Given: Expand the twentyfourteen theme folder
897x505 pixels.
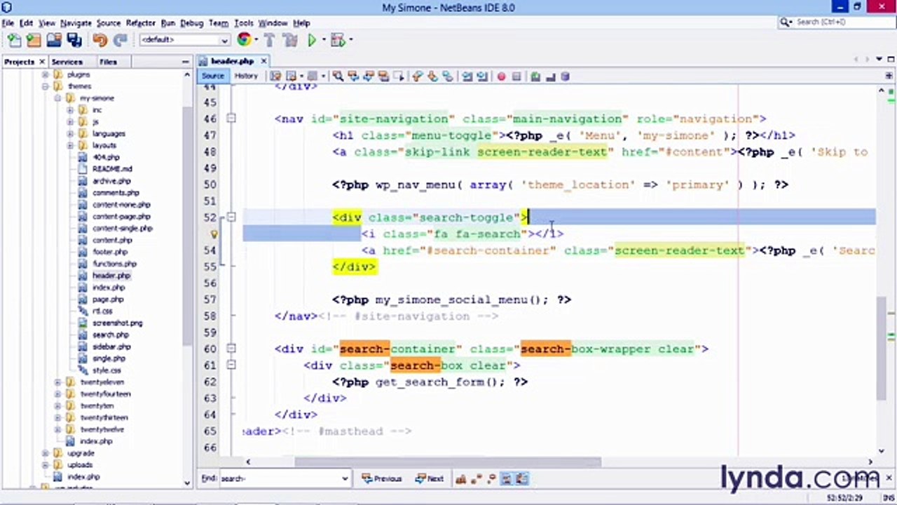Looking at the screenshot, I should coord(57,394).
